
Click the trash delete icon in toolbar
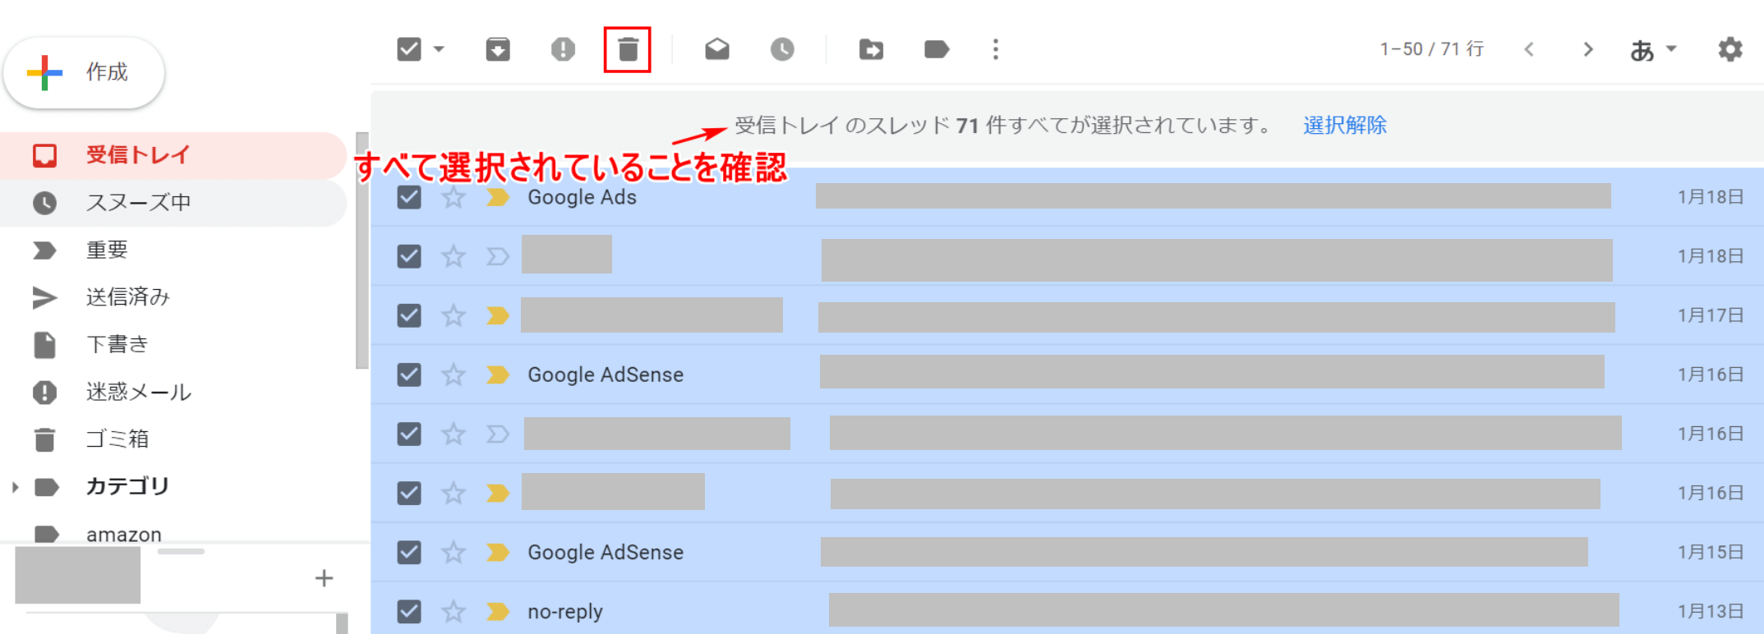pos(628,49)
